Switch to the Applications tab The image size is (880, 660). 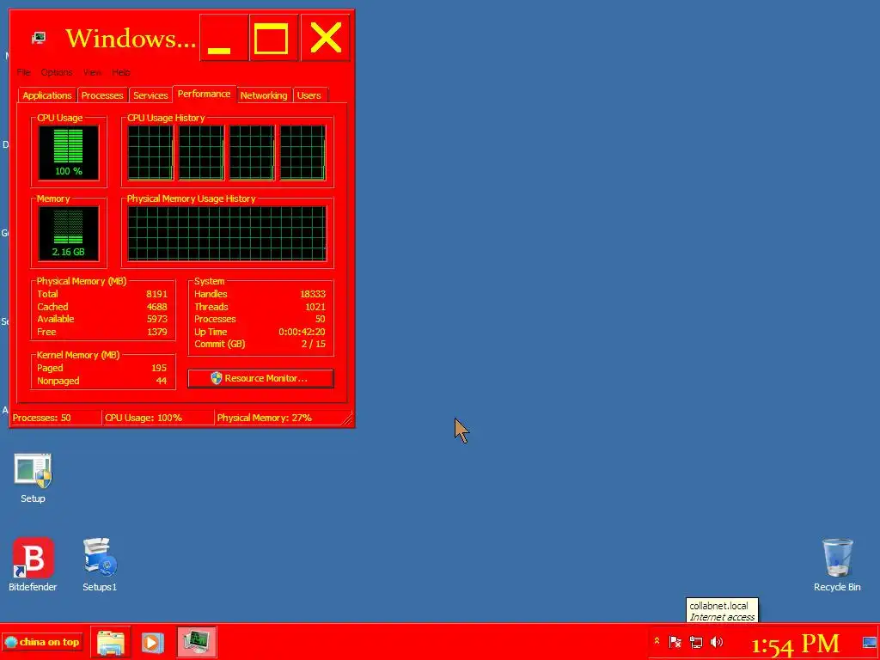(47, 95)
